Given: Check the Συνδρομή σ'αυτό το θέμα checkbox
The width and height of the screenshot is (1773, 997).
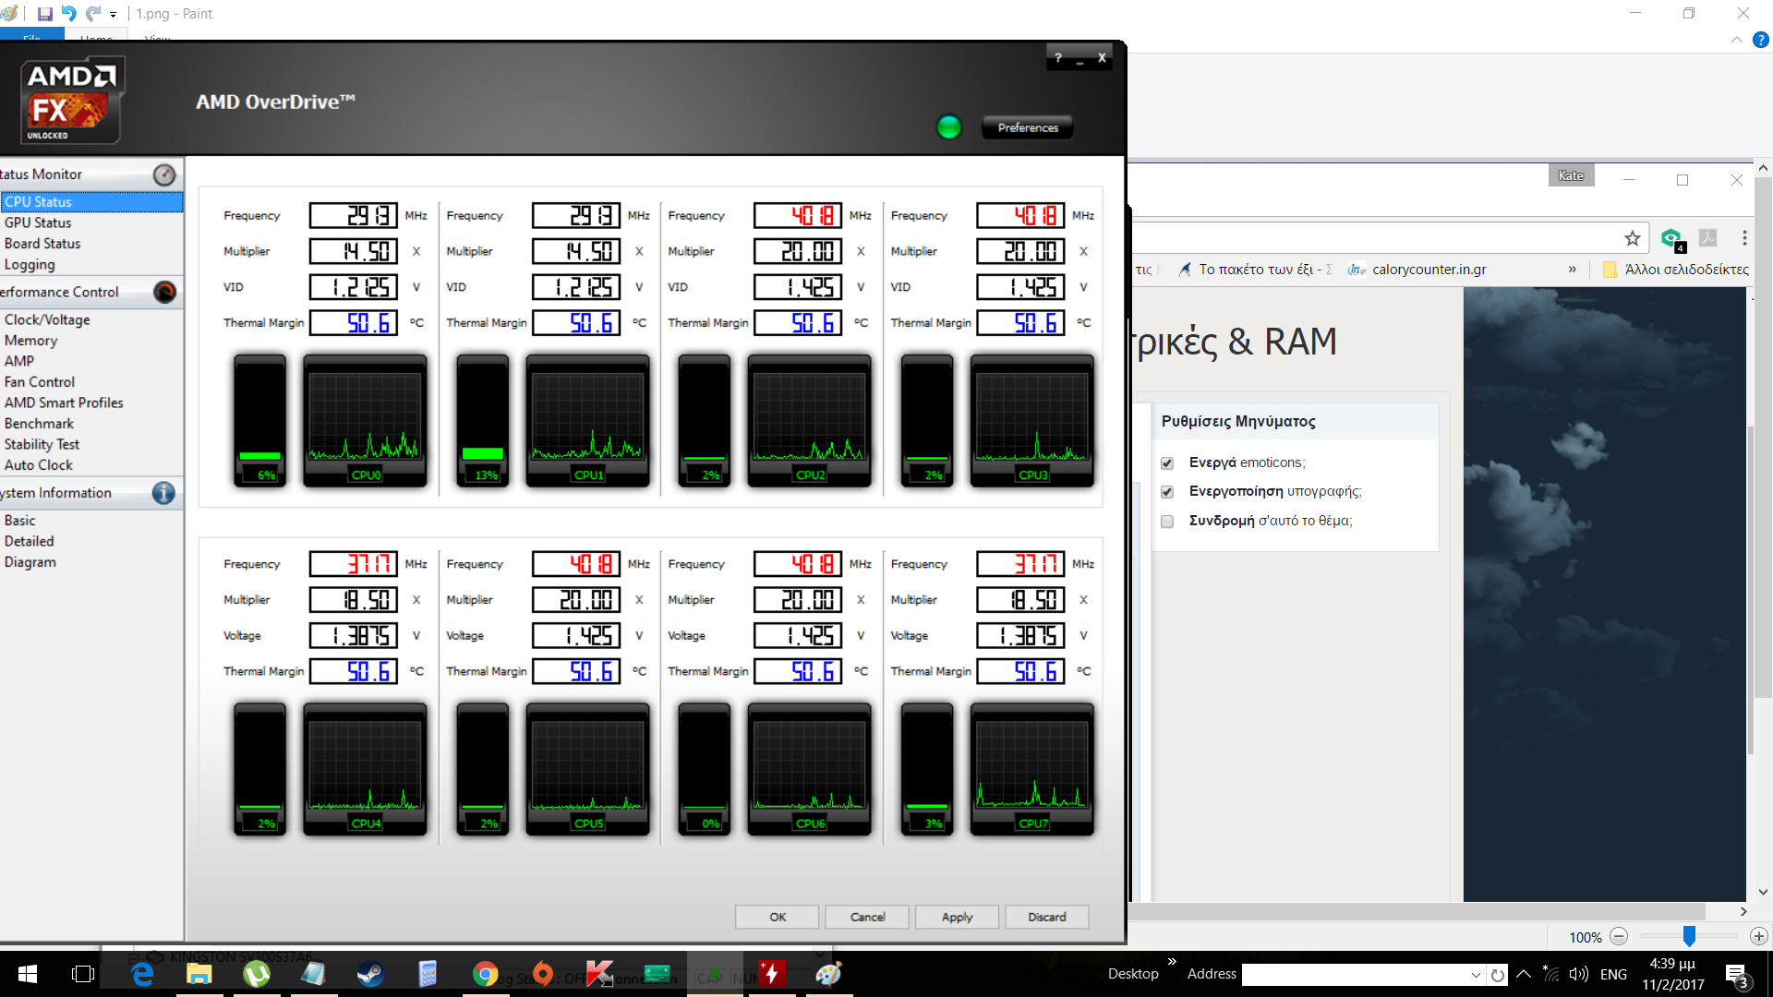Looking at the screenshot, I should coord(1167,522).
